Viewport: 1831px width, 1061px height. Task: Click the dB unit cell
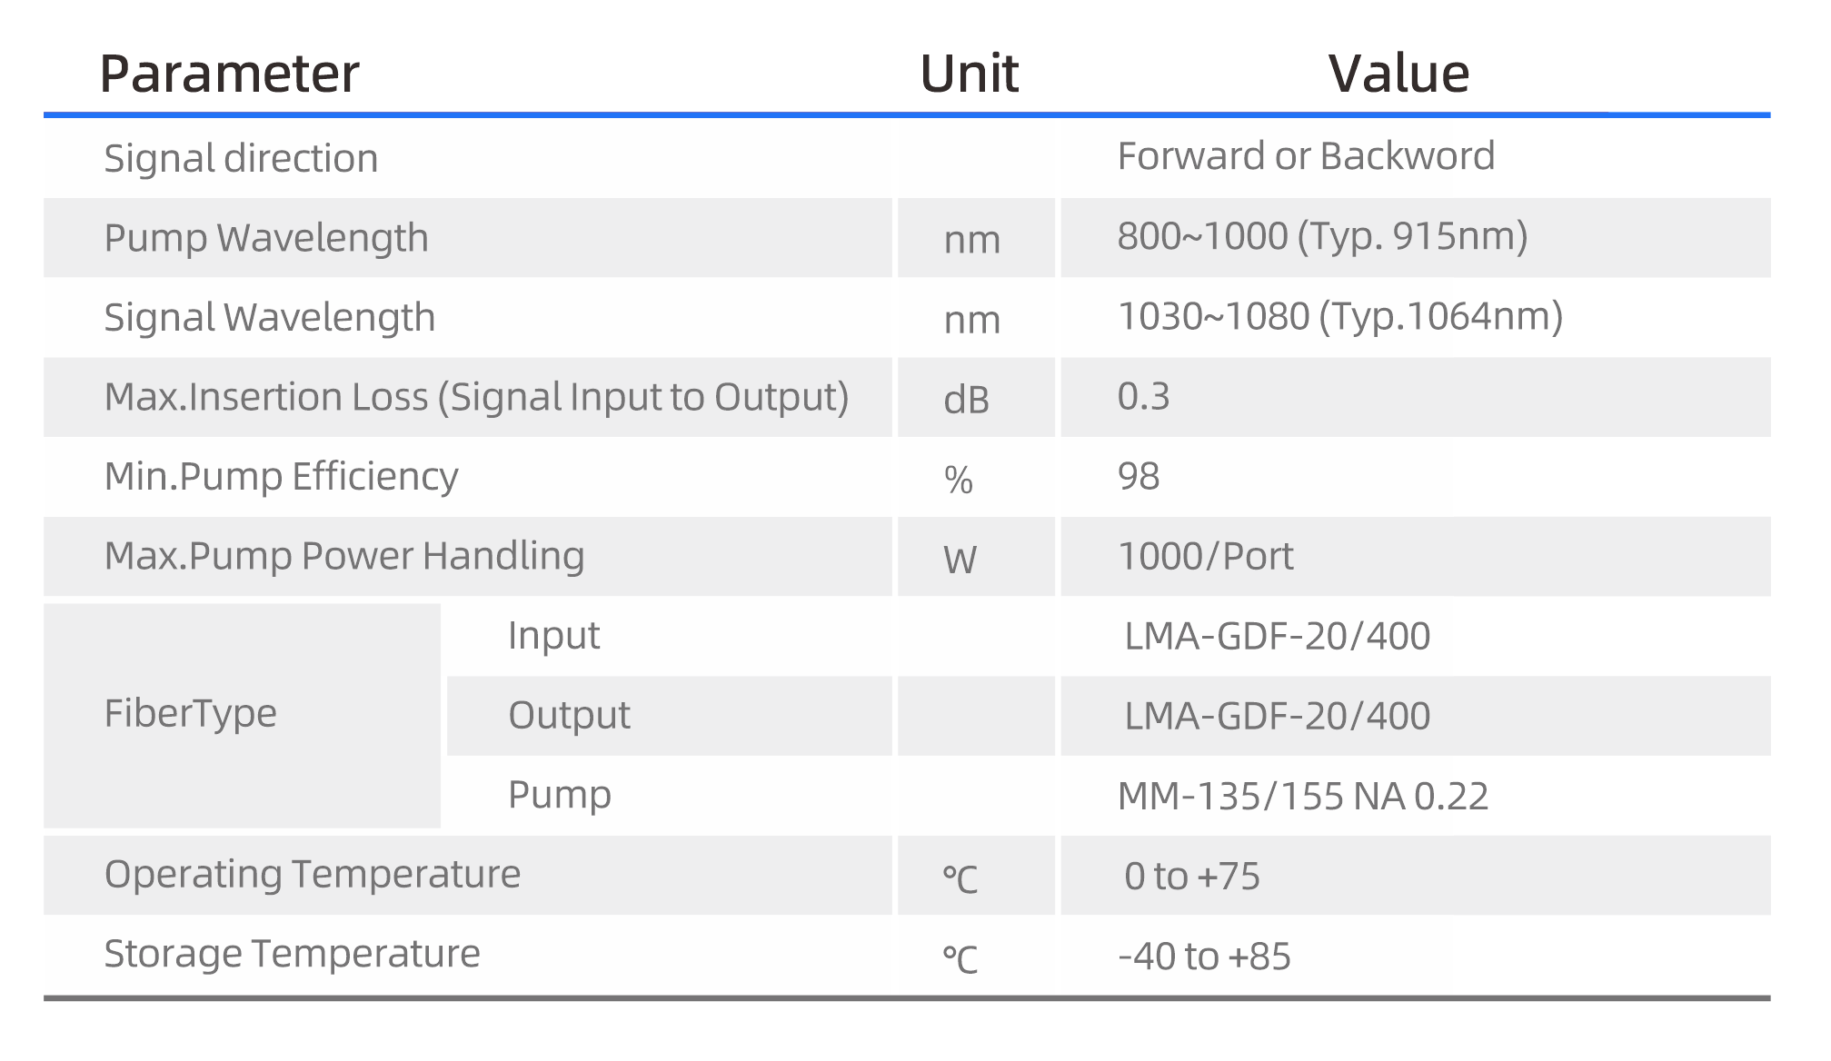point(966,400)
